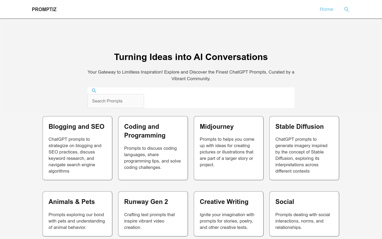The width and height of the screenshot is (382, 239).
Task: Select the Midjourney category heading
Action: [217, 127]
